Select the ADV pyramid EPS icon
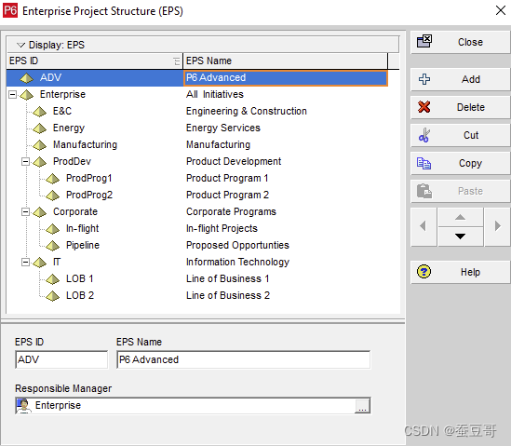Screen dimensions: 511x446 pos(26,78)
